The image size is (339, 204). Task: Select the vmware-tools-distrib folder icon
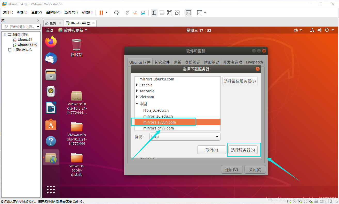77,164
